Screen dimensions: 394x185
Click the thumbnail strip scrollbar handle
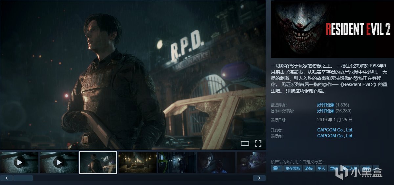click(x=23, y=178)
